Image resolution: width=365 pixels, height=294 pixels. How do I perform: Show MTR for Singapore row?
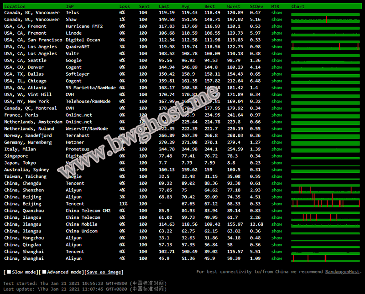(276, 156)
